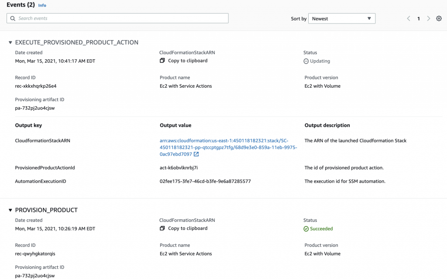Viewport: 447px width, 279px height.
Task: Select Newest in the Sort by control
Action: (342, 18)
